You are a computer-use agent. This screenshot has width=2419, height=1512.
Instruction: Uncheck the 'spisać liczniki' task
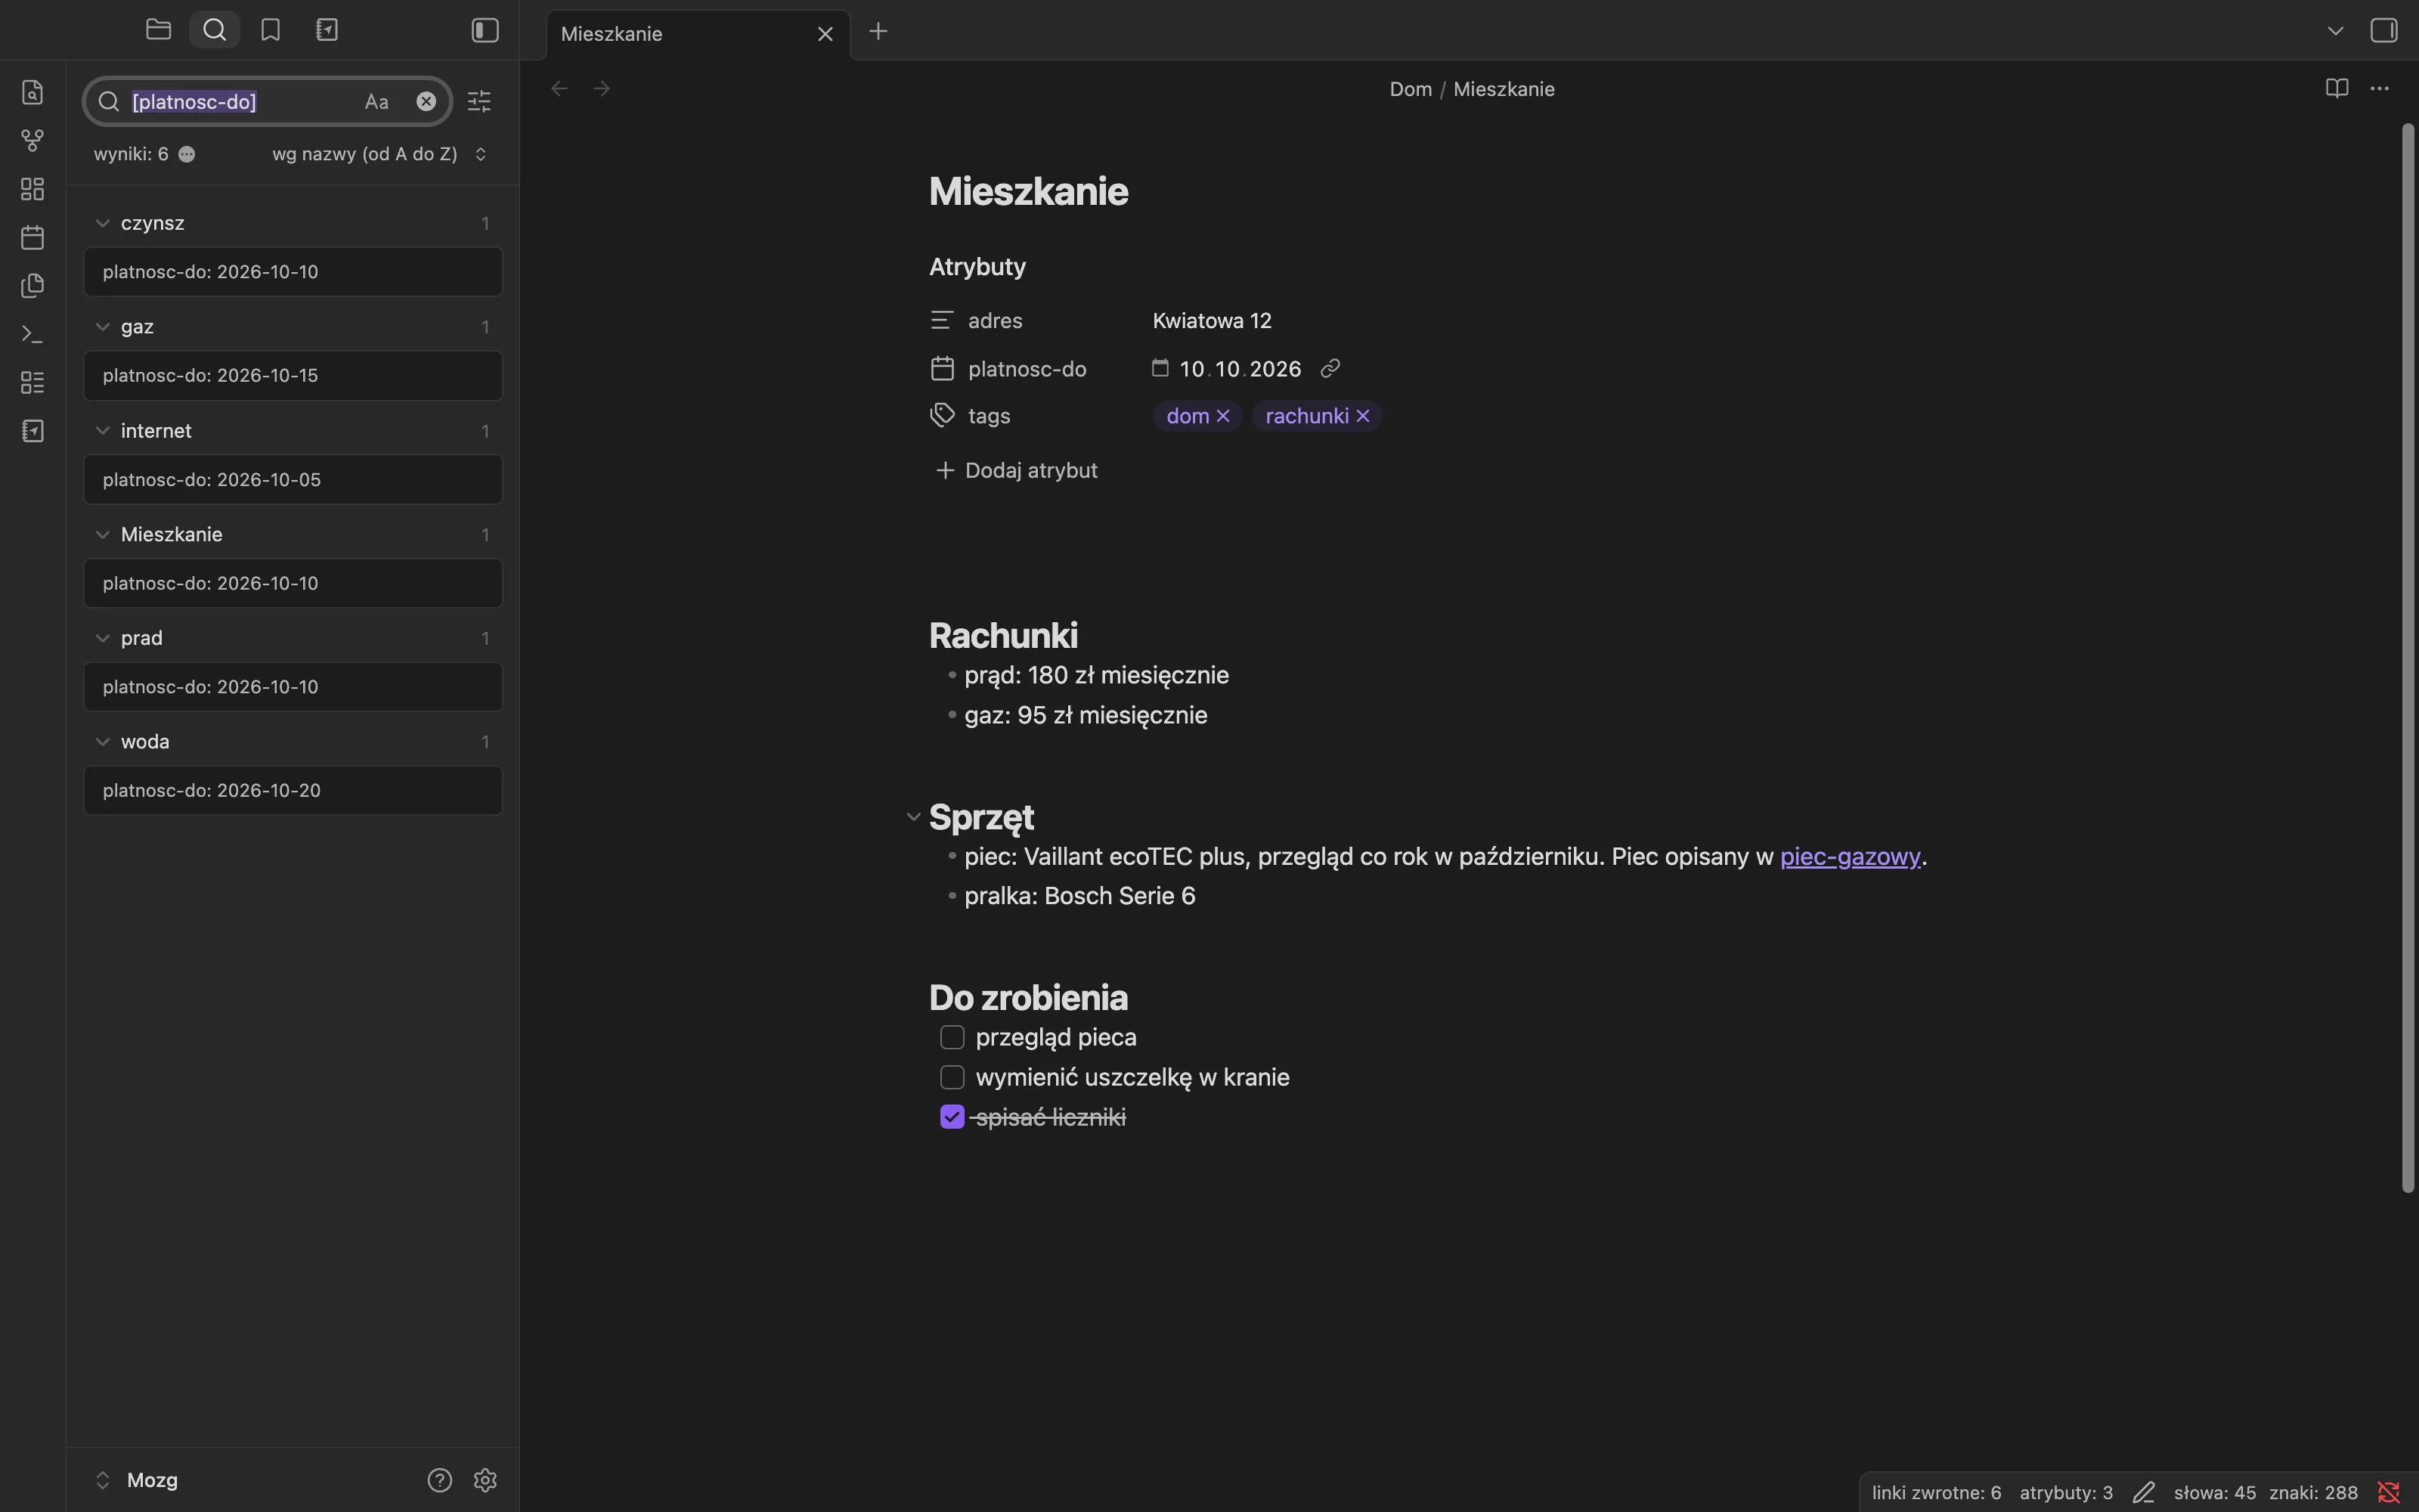952,1117
